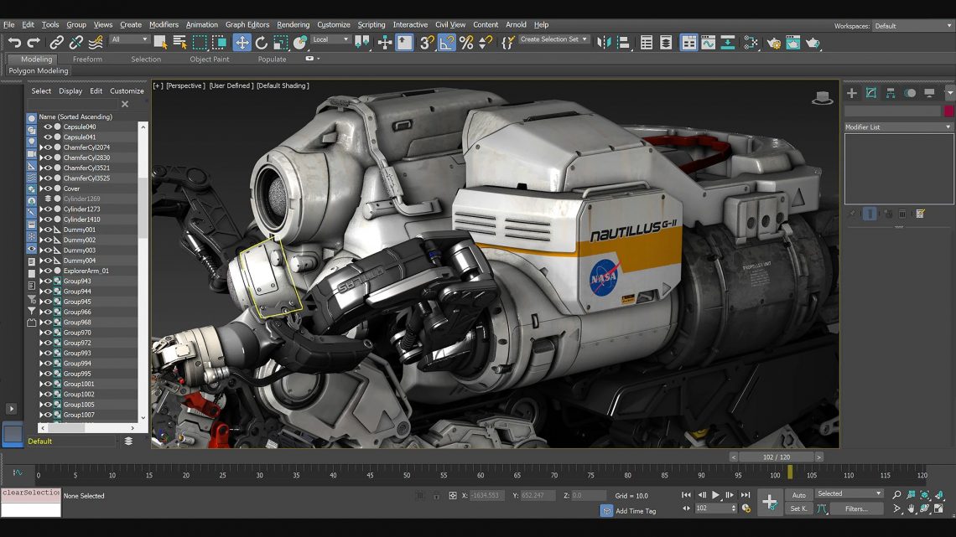Open the Curve Editor icon
The height and width of the screenshot is (537, 956).
pos(708,43)
